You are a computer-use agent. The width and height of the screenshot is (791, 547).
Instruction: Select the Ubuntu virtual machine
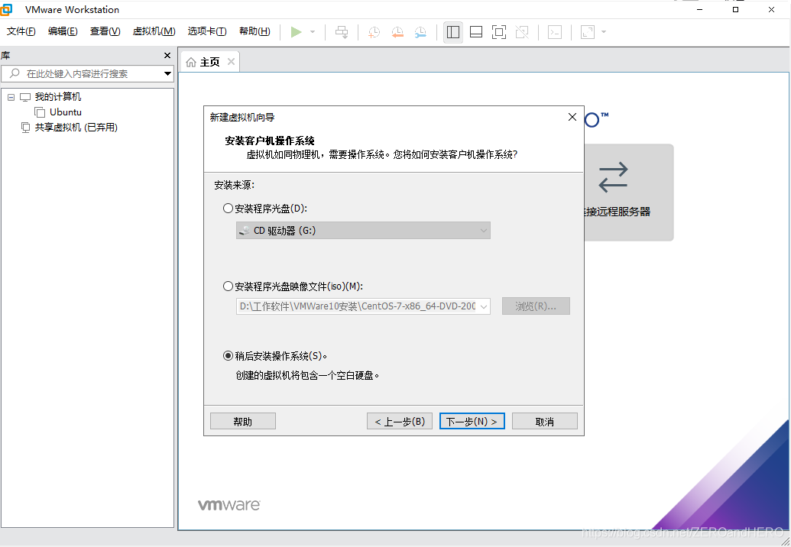pyautogui.click(x=66, y=112)
